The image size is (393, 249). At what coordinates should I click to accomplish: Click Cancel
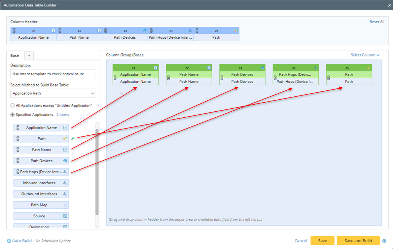pyautogui.click(x=300, y=241)
